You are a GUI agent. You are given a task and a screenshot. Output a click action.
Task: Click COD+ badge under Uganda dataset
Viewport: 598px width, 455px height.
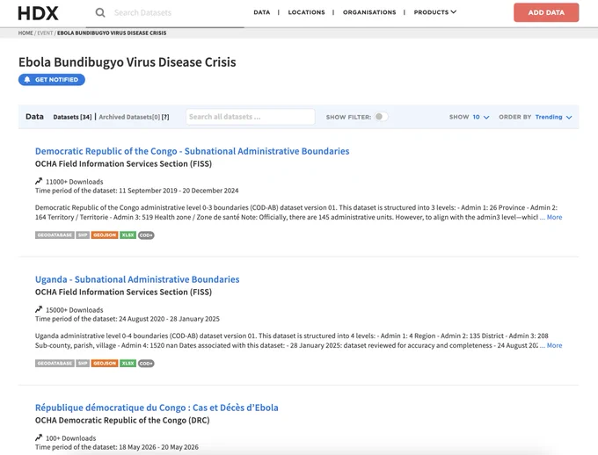(146, 363)
